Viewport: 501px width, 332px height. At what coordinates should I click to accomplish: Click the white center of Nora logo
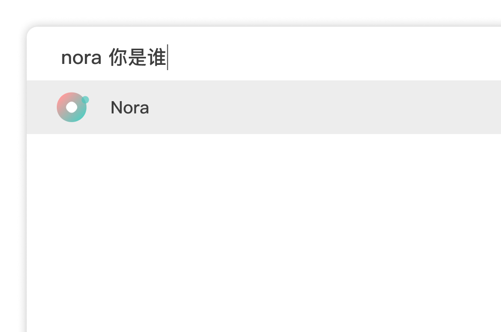click(x=72, y=107)
